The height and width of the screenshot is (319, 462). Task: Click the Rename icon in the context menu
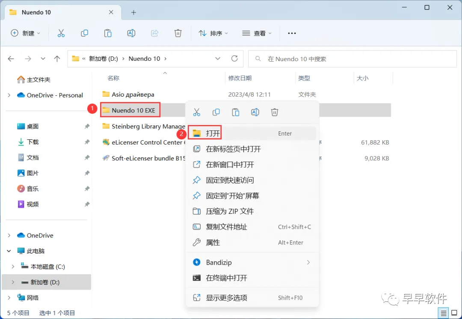tap(255, 112)
